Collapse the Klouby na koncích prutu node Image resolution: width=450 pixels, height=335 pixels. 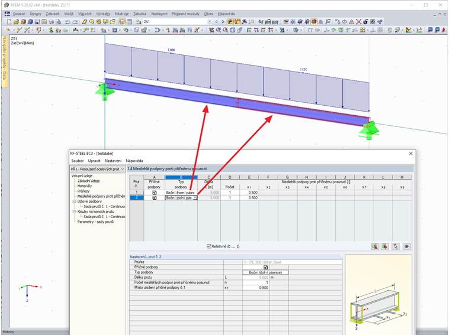[74, 212]
